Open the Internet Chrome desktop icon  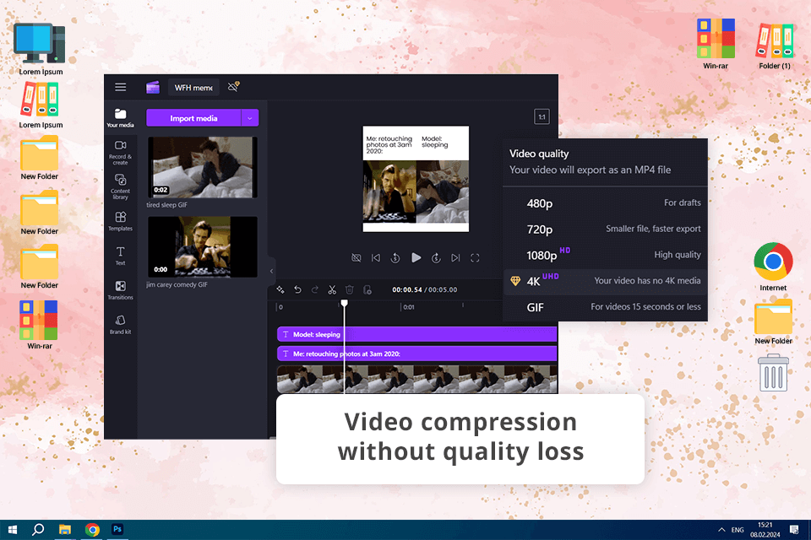pos(773,267)
